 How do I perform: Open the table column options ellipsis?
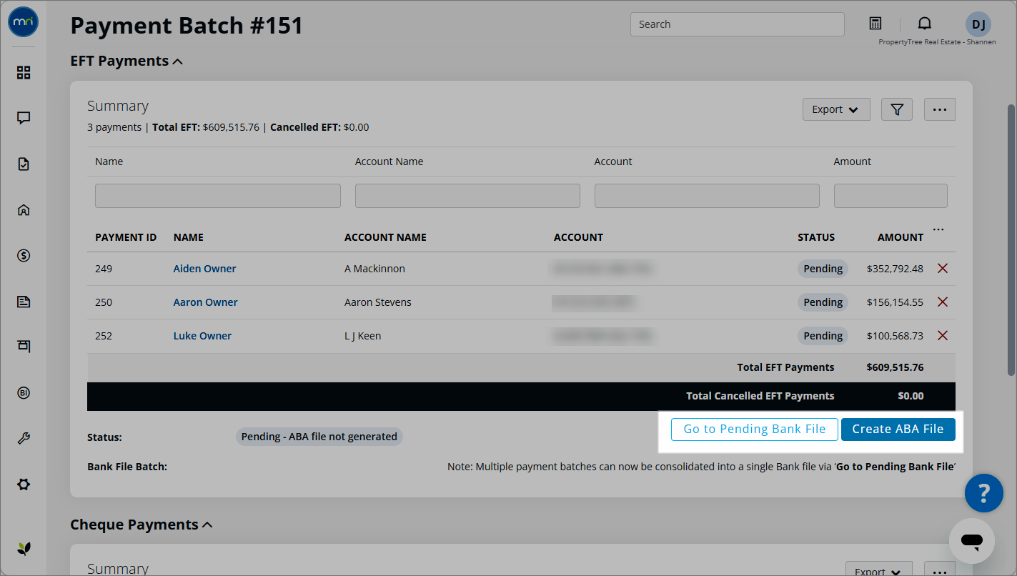[938, 230]
